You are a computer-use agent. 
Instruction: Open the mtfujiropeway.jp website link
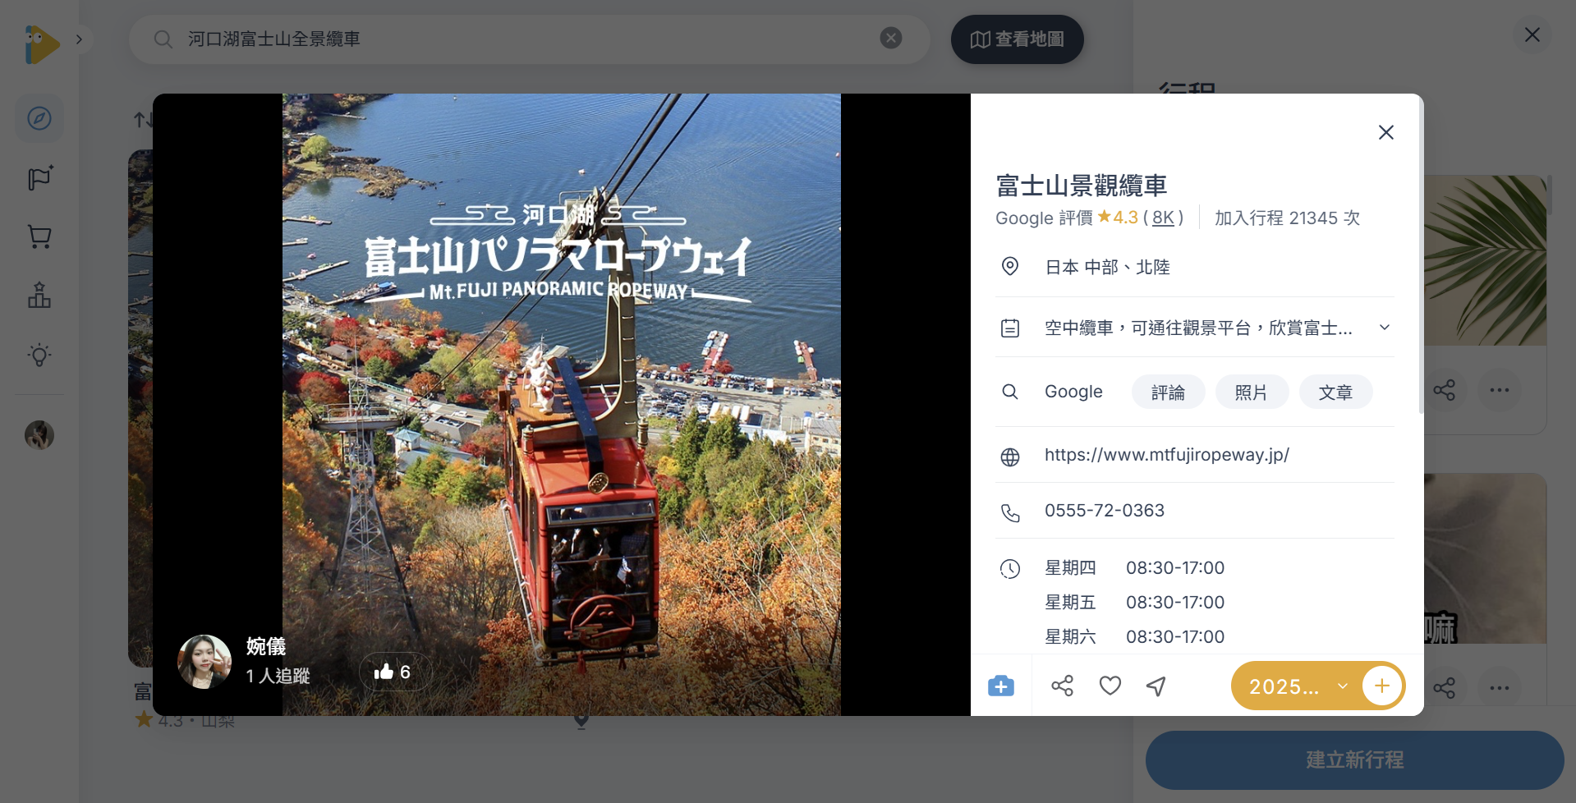click(1166, 454)
